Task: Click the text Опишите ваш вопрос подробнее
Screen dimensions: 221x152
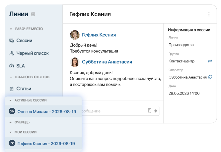Action: click(x=103, y=78)
